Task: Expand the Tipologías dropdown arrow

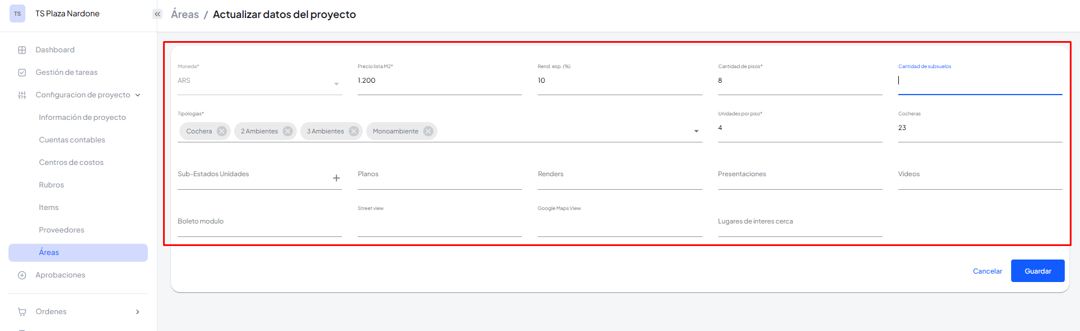Action: click(696, 131)
